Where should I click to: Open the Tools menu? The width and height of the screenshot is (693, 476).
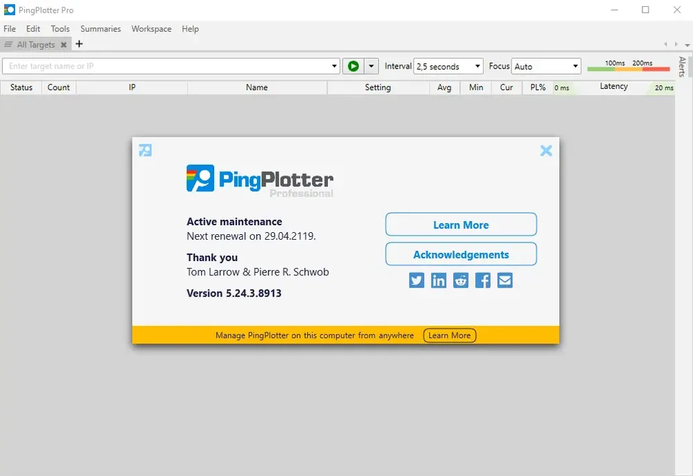[x=60, y=28]
